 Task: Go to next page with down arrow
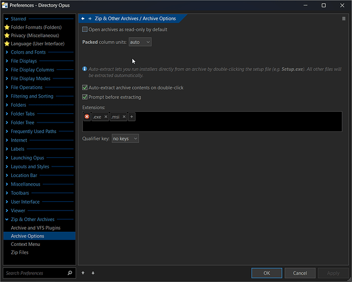click(x=93, y=273)
